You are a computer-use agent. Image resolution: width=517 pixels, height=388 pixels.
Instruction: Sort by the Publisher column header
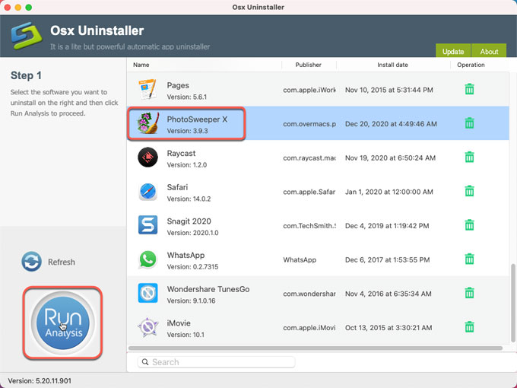308,65
